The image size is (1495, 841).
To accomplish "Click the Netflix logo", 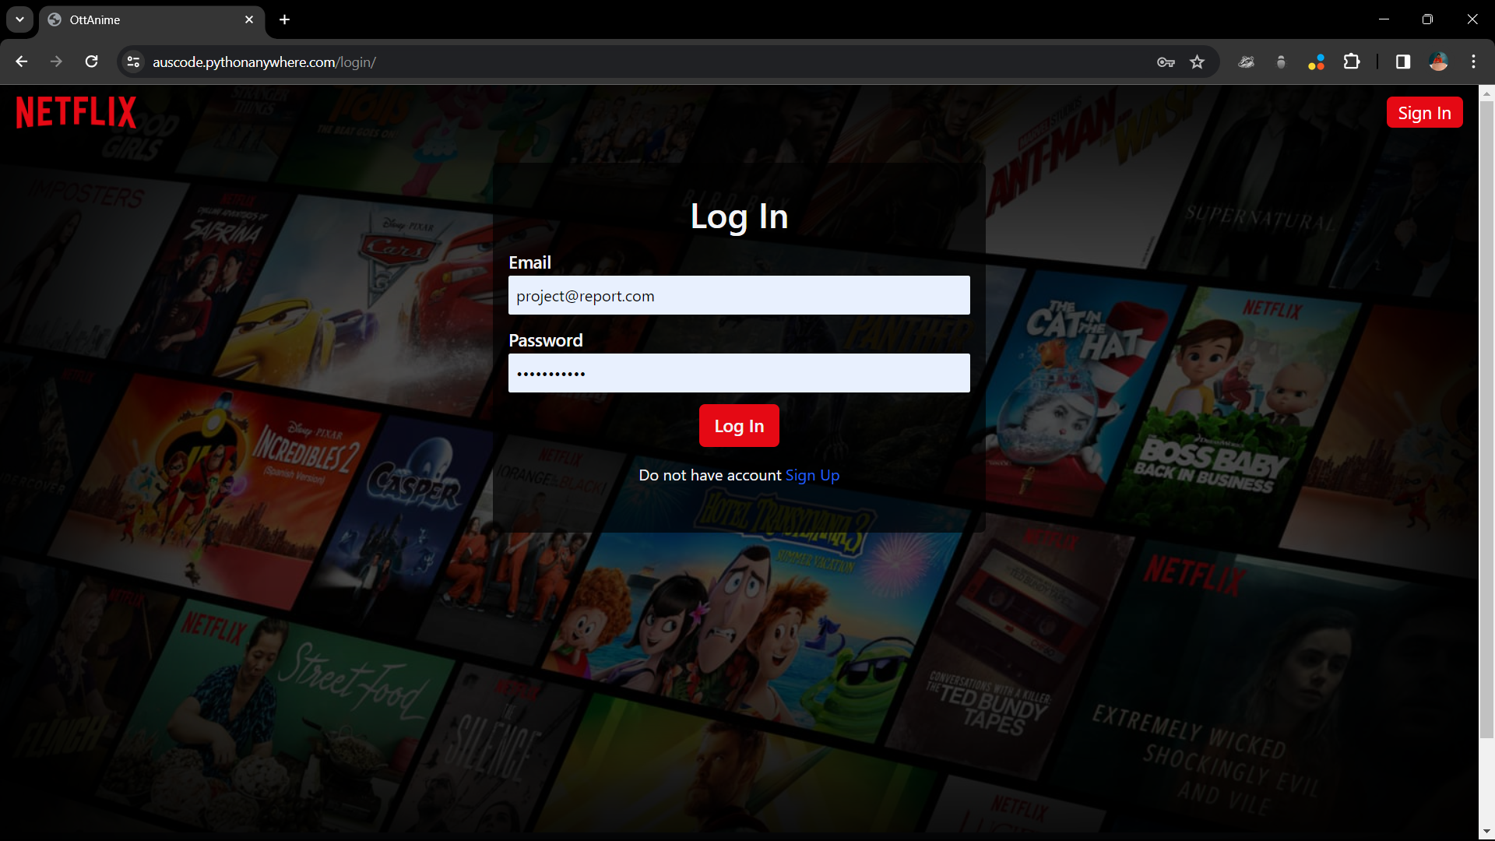I will tap(76, 112).
